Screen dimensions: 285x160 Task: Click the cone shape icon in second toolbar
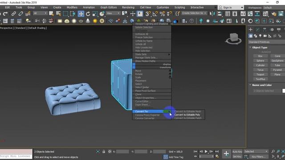point(88,21)
